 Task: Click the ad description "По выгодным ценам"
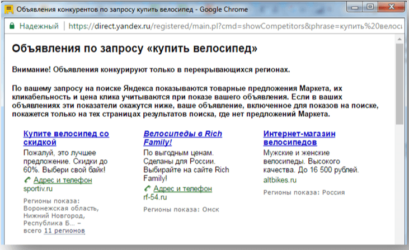click(x=186, y=166)
